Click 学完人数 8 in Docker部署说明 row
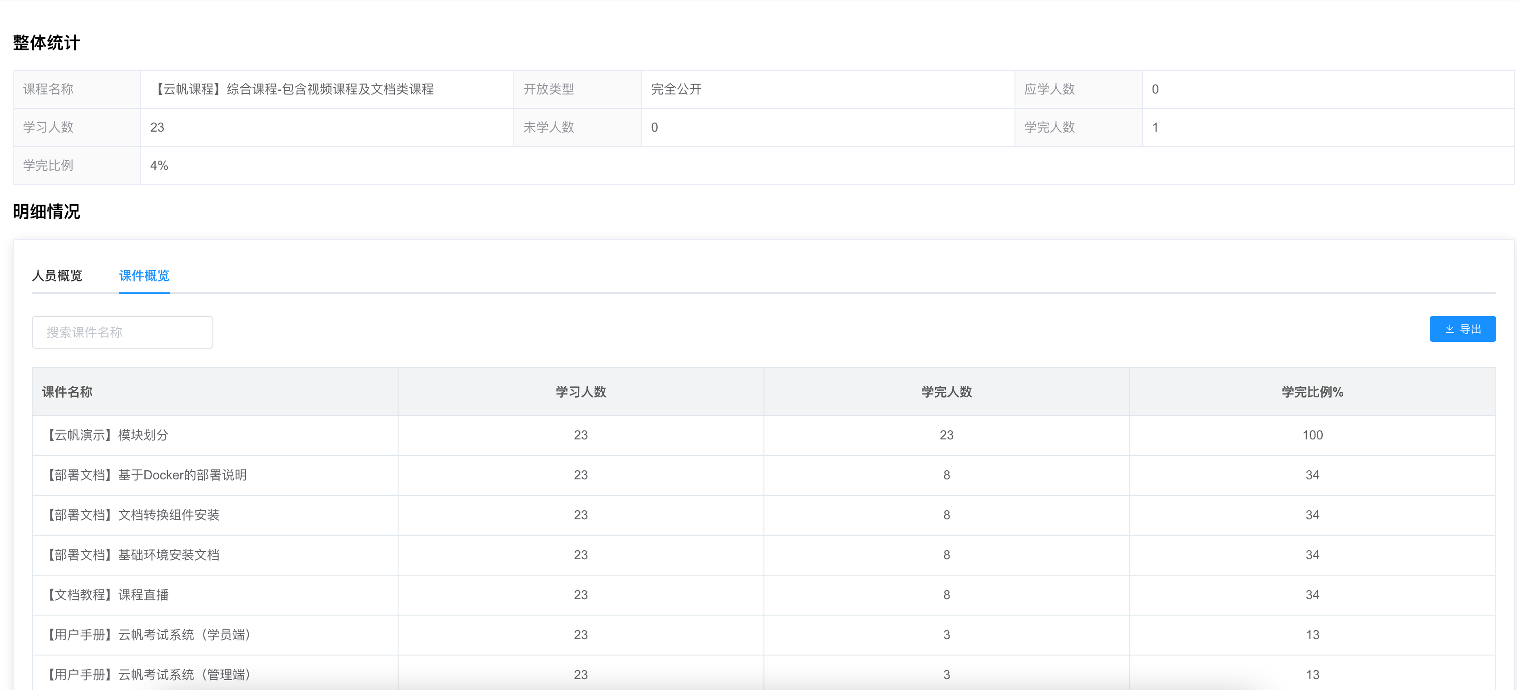This screenshot has width=1517, height=690. [x=946, y=475]
